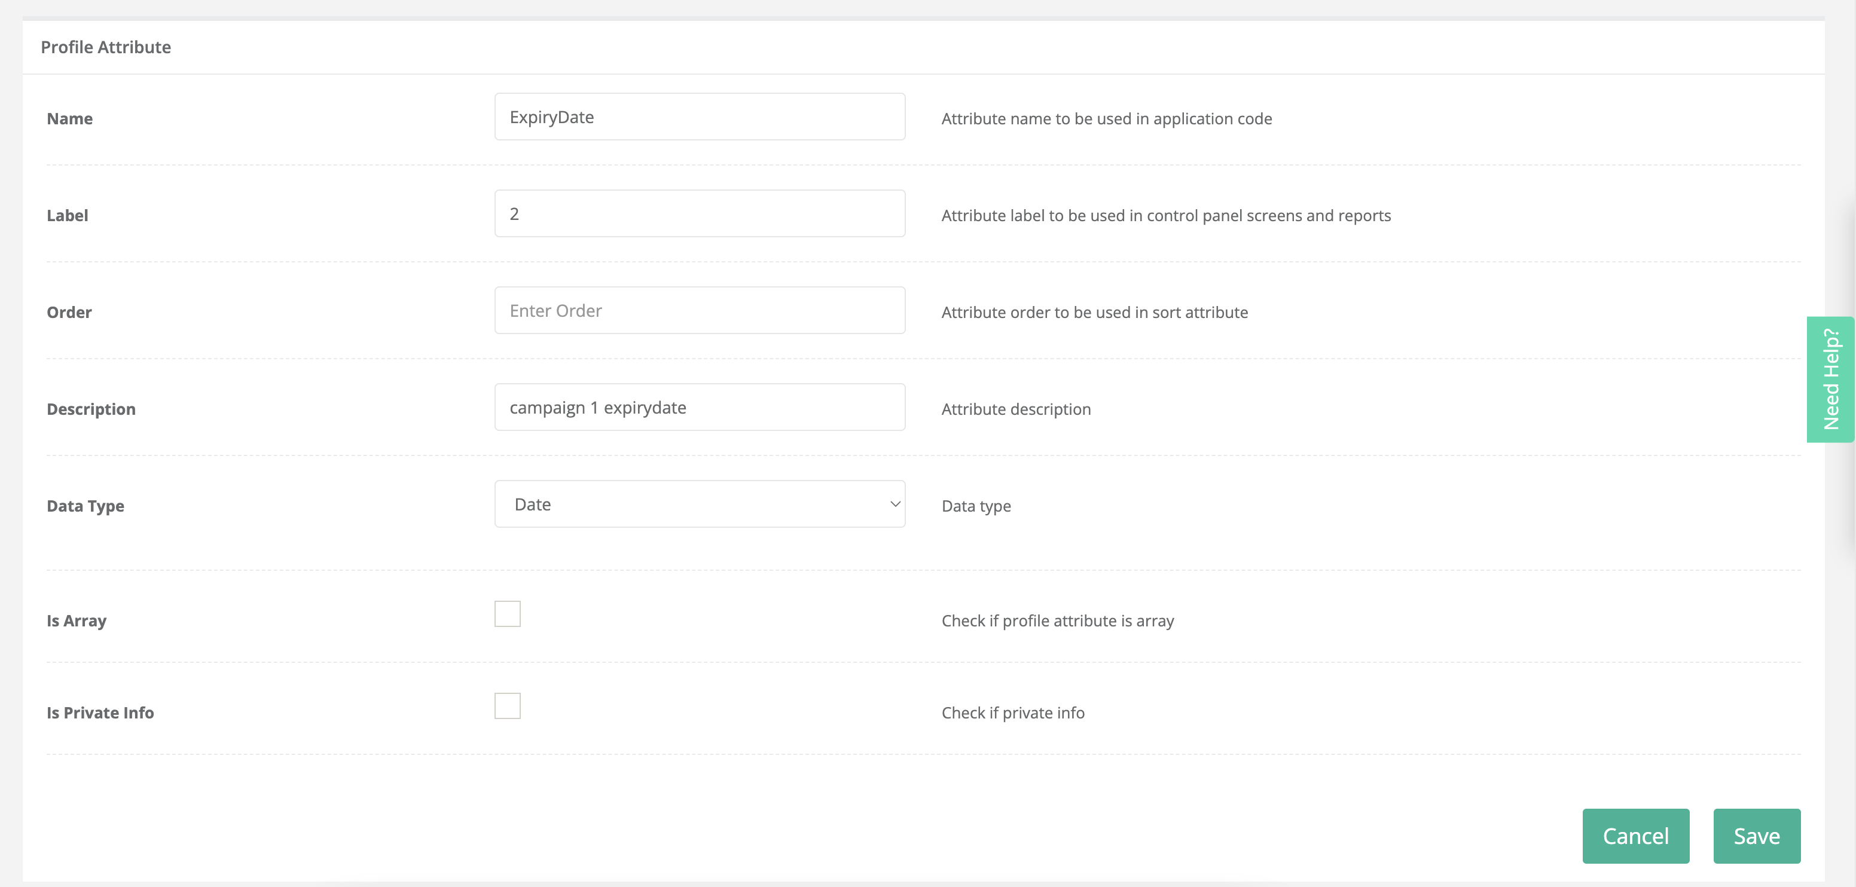Click 'Attribute name to be used in application code' text

pyautogui.click(x=1107, y=119)
